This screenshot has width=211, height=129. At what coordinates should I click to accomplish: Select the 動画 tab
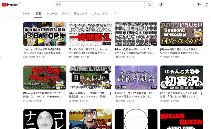pos(38,13)
